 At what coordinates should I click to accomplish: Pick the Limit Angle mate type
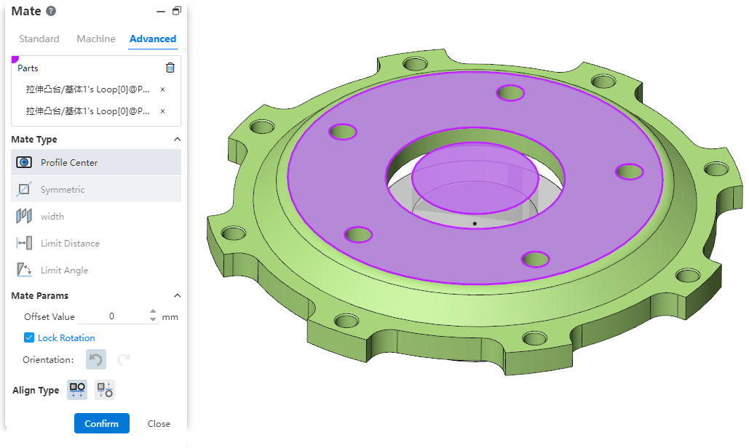(x=64, y=270)
